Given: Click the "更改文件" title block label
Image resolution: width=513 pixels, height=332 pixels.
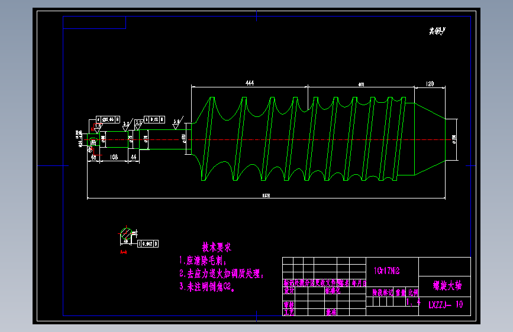Looking at the screenshot, I should click(325, 283).
